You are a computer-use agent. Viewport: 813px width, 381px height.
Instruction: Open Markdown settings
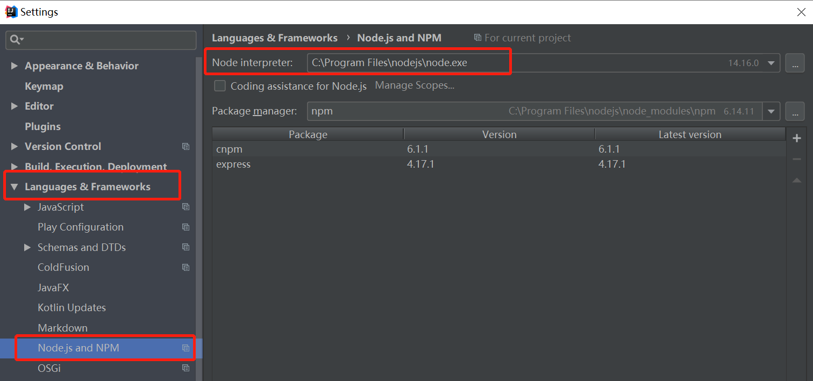tap(62, 328)
